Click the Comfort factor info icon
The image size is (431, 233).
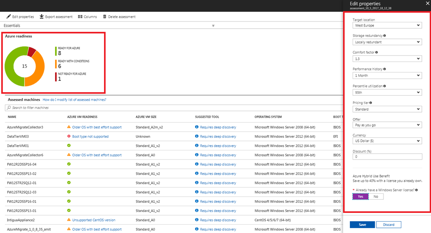coord(377,52)
